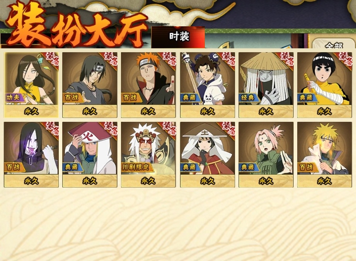Click the 装备 ribbon on Rock Lee card
Screen dimensions: 356x261
345,60
